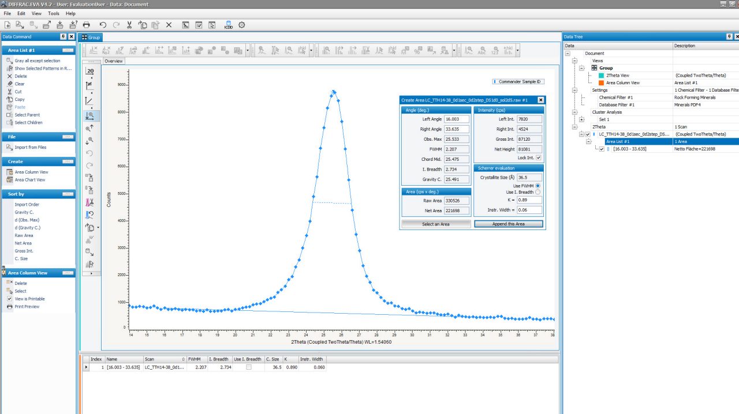Select the Use I. Breadth radio button
739x414 pixels.
point(538,192)
